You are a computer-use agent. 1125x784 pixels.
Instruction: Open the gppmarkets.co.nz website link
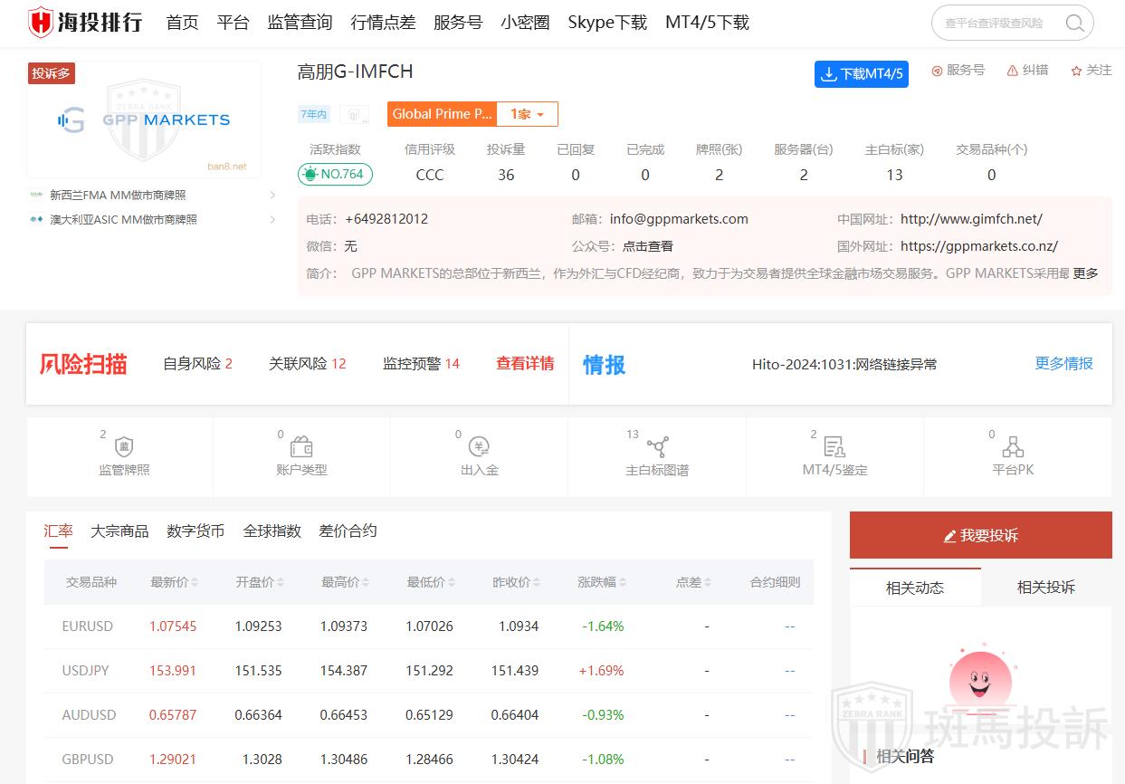tap(978, 246)
